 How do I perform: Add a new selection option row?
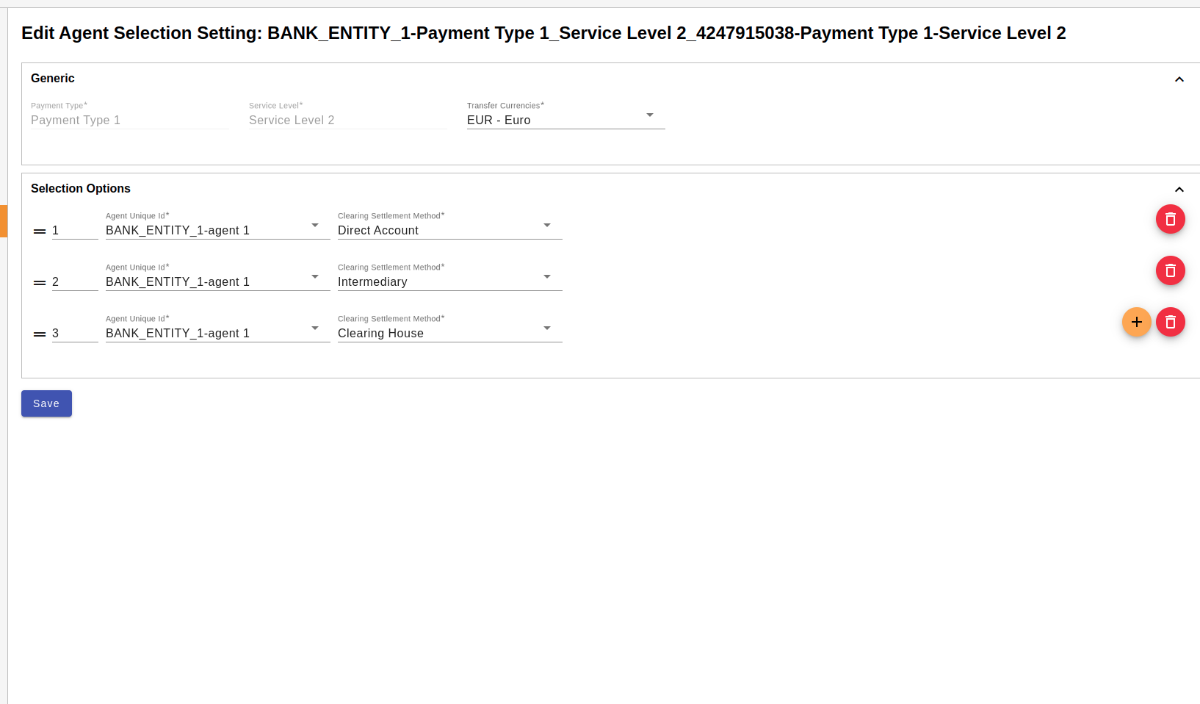point(1136,322)
